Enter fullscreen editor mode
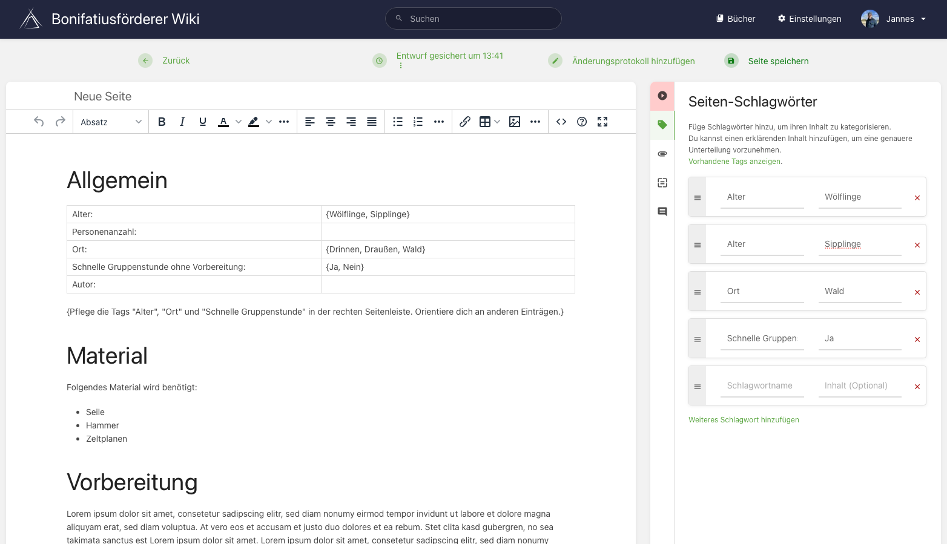Screen dimensions: 947x544 [x=602, y=122]
